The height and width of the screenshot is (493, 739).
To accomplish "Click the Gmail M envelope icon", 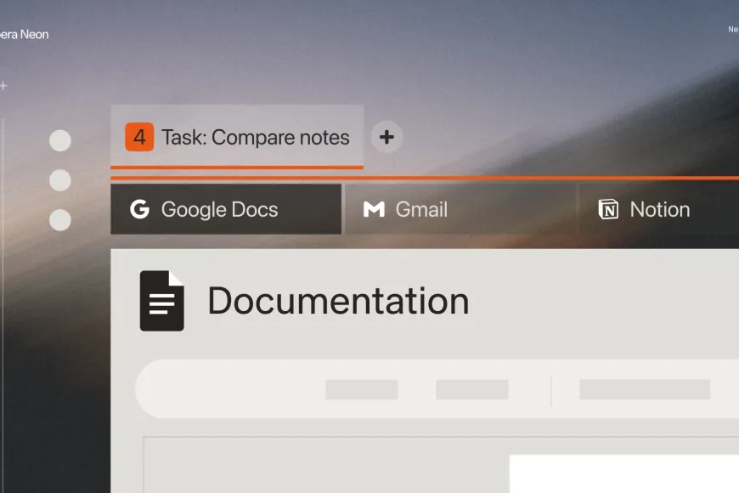I will click(375, 209).
